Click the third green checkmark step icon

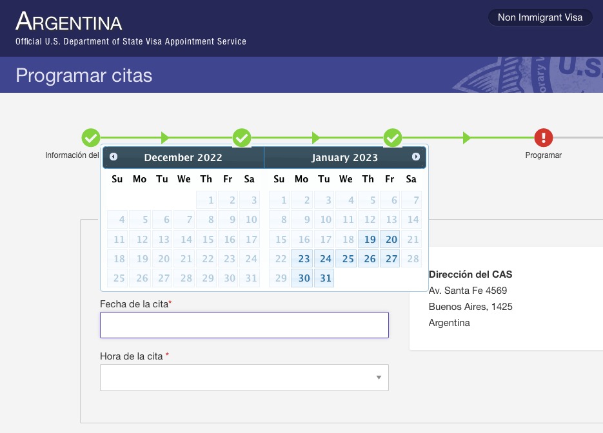tap(393, 137)
